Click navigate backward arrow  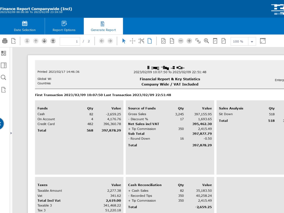(102, 41)
